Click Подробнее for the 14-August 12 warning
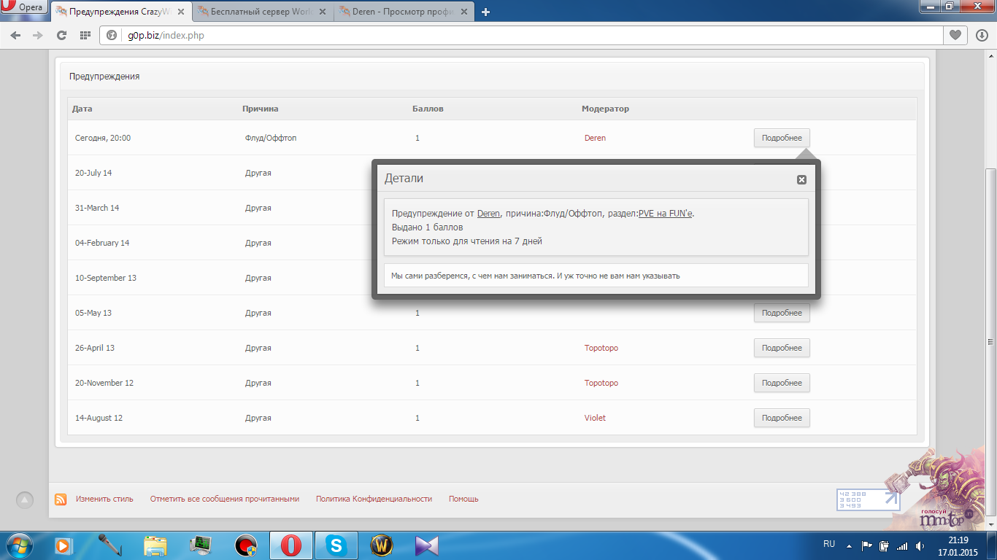 [x=781, y=418]
